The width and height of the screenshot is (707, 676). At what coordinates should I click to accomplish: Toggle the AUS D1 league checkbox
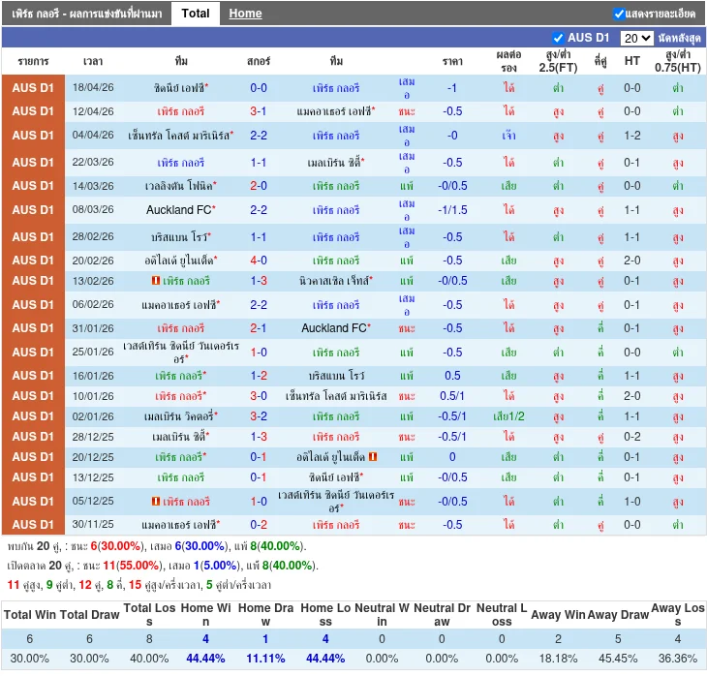(x=558, y=38)
